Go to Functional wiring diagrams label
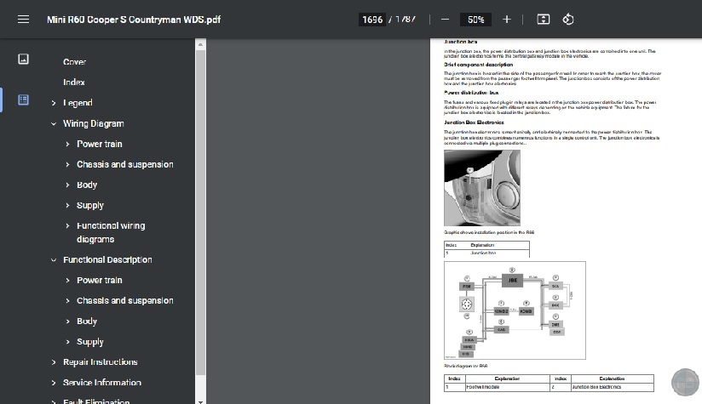 tap(111, 232)
